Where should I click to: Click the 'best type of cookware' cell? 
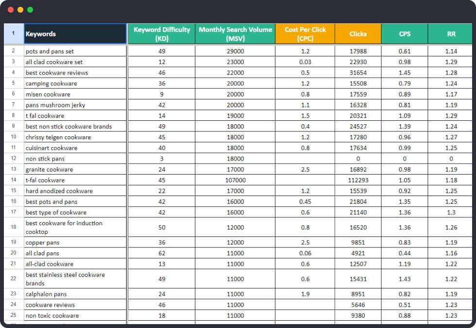pyautogui.click(x=75, y=213)
